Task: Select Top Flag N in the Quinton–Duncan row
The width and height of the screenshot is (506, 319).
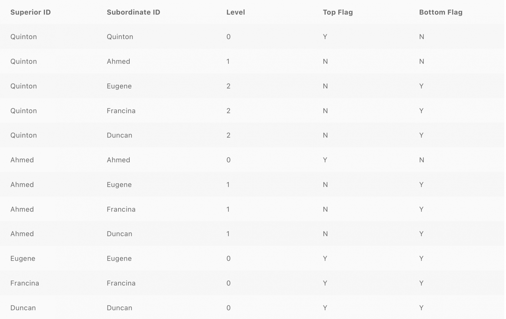Action: [x=325, y=135]
